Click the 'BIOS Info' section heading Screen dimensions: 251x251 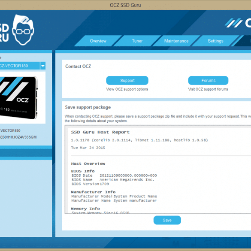[83, 171]
